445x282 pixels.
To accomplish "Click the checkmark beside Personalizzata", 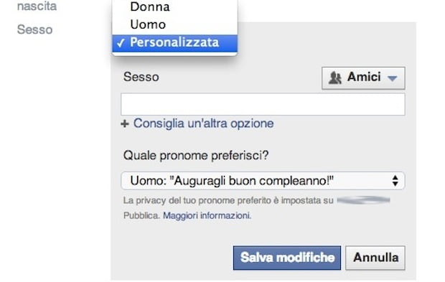I will tap(121, 43).
